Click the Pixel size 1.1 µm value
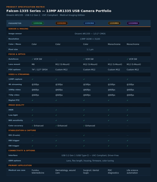Viewport: 157px width, 182px height. point(90,50)
